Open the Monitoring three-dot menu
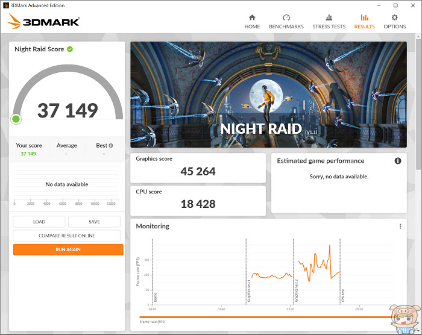Image resolution: width=422 pixels, height=335 pixels. point(400,227)
